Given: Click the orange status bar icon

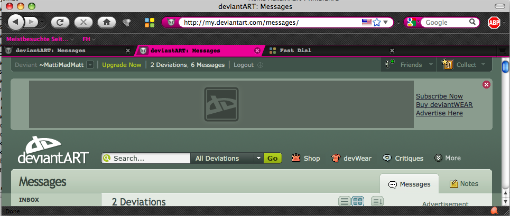Looking at the screenshot, I should click(494, 211).
